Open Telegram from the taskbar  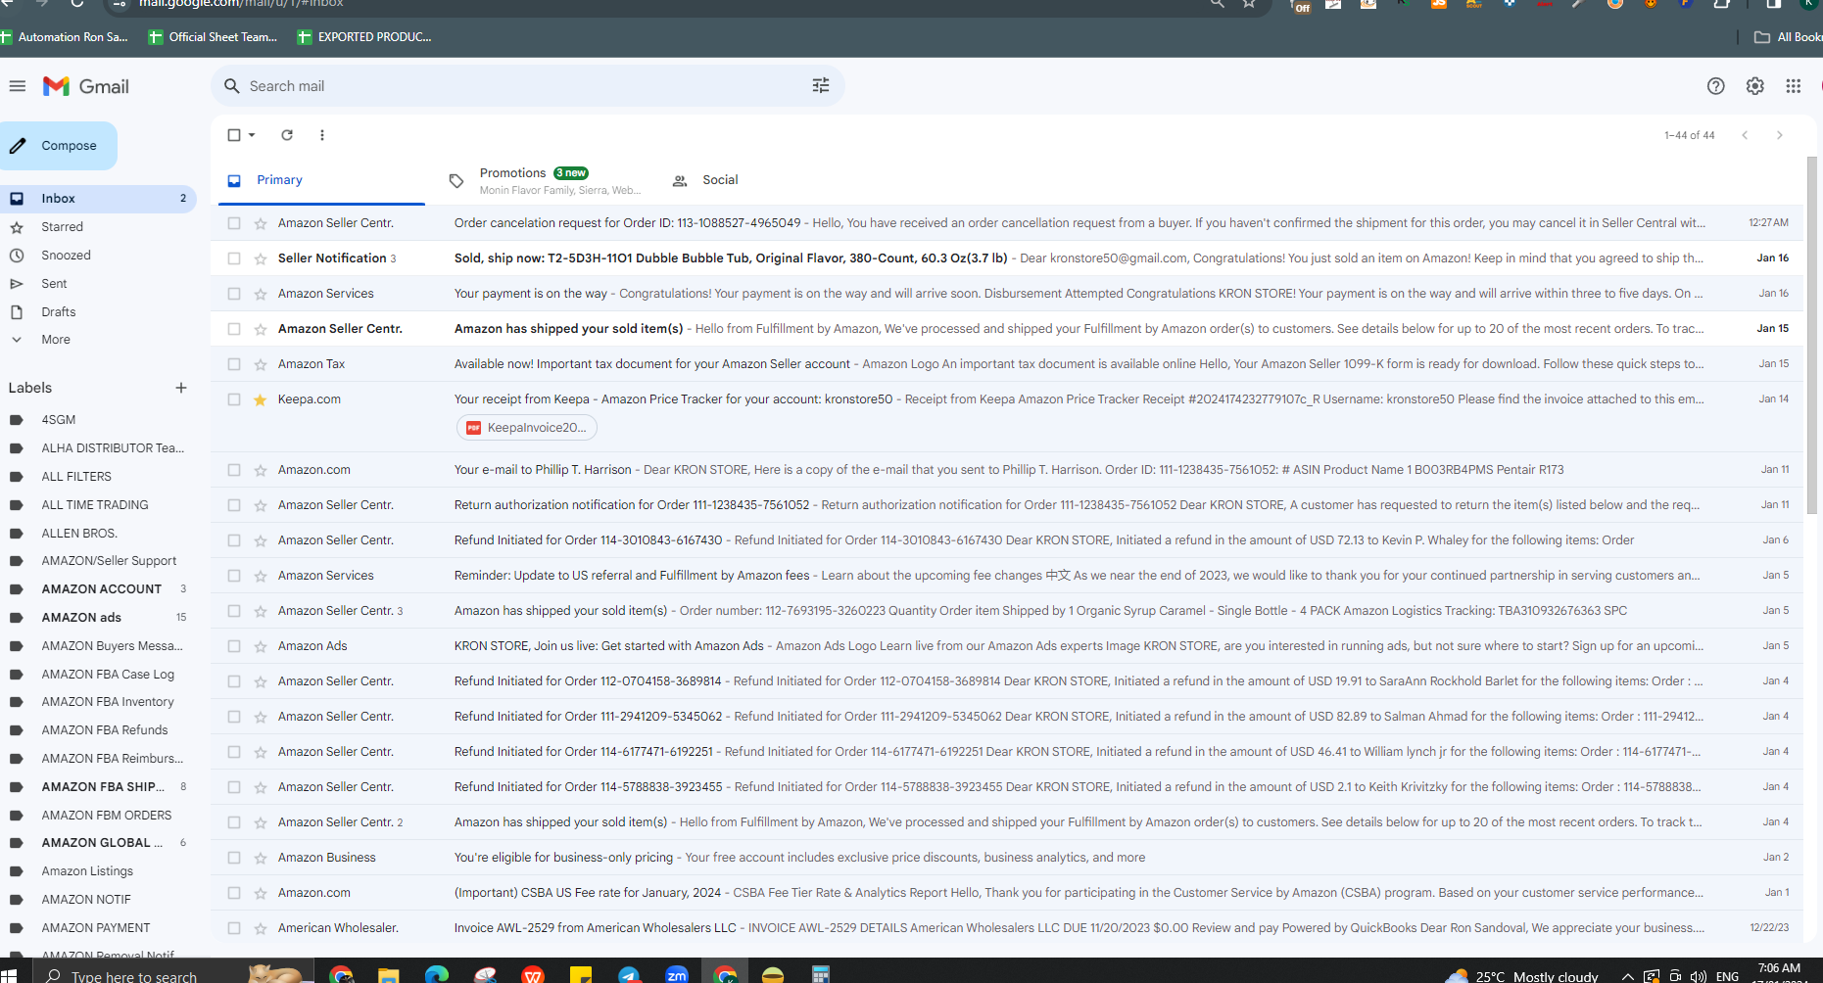(x=629, y=974)
